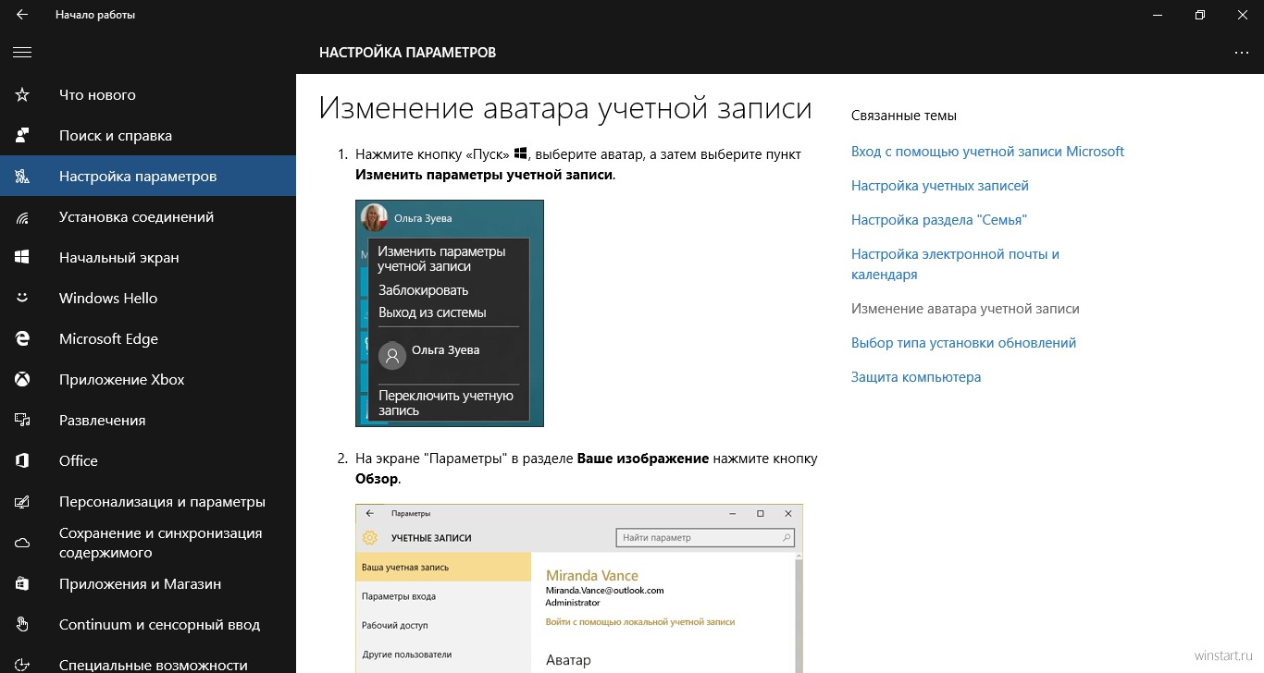The width and height of the screenshot is (1264, 673).
Task: Click the star icon for Что нового
Action: click(x=22, y=95)
